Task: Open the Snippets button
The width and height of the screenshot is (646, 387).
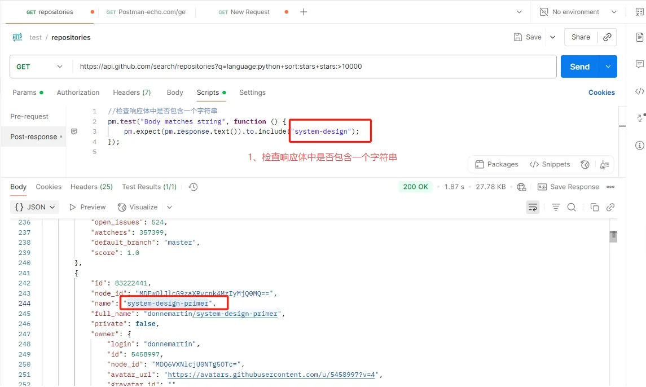Action: point(550,164)
